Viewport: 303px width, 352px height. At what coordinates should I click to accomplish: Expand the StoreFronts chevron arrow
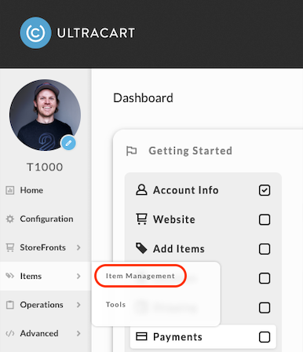click(78, 247)
